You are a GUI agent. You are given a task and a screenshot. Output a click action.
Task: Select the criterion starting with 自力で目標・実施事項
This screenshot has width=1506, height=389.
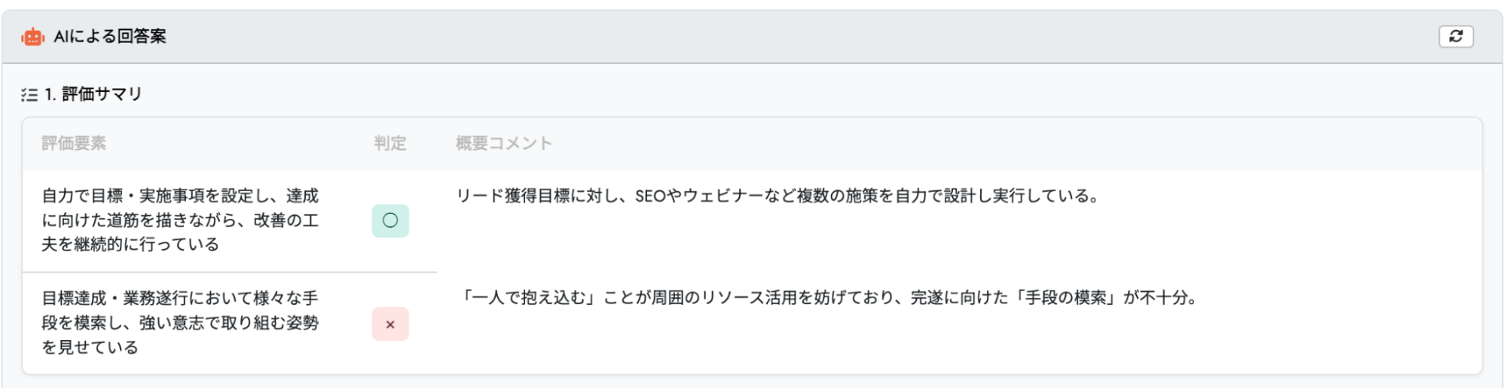(x=180, y=220)
